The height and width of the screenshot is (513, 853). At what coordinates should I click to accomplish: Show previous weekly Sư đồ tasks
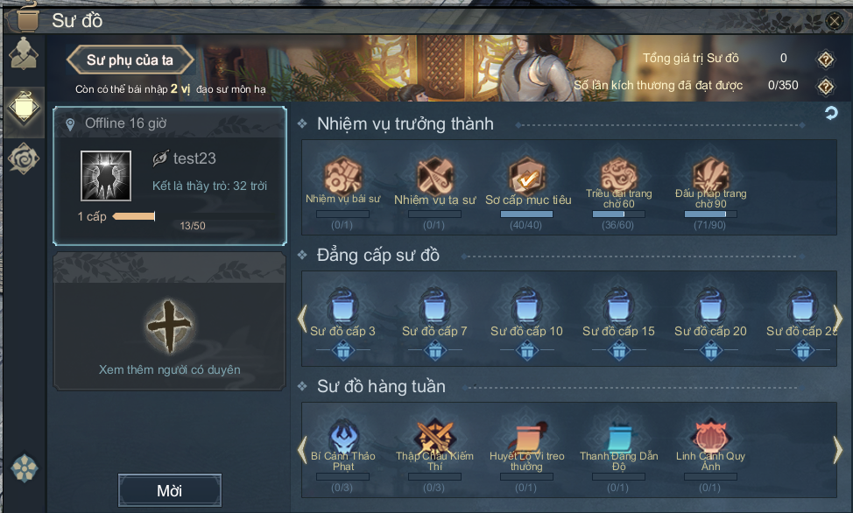coord(302,449)
